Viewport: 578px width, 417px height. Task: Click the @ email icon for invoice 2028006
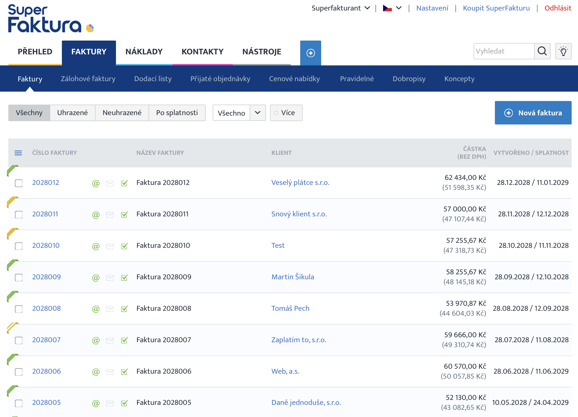coord(96,372)
